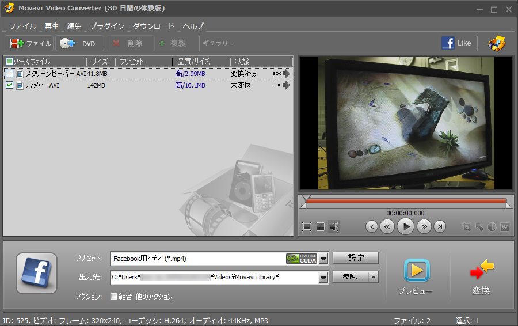Click abc arrow for ホッケー.AVI row
518x326 pixels.
click(x=281, y=85)
